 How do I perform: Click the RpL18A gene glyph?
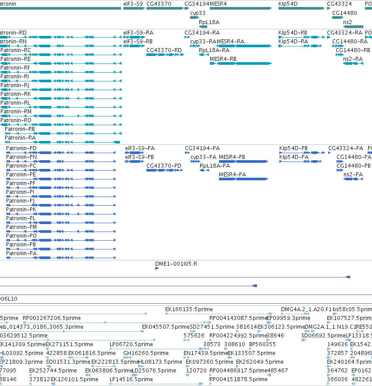click(203, 27)
